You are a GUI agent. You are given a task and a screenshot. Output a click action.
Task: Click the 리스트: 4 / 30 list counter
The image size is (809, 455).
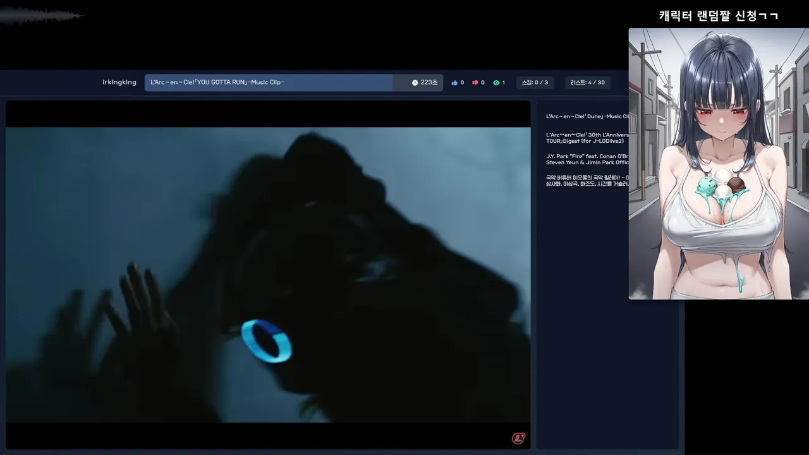(588, 83)
